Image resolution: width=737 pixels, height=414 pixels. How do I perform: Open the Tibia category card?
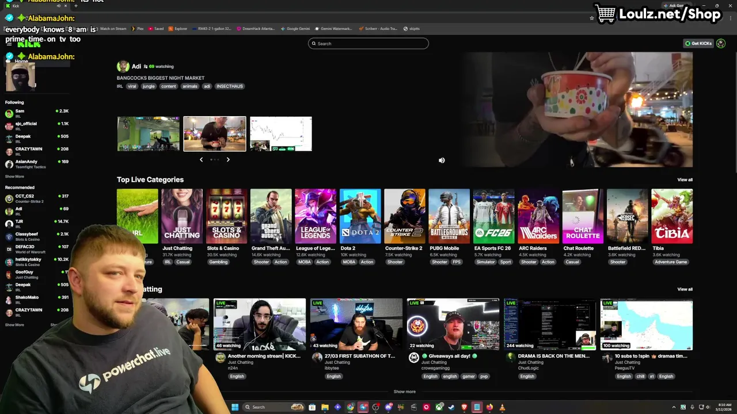pos(672,216)
